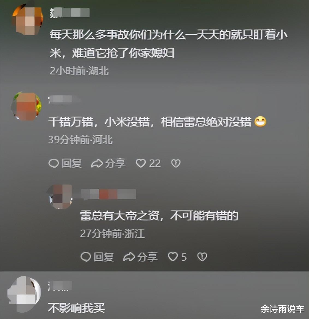Click the reply bubble icon under 河北 comment
Image resolution: width=309 pixels, height=319 pixels.
[54, 163]
